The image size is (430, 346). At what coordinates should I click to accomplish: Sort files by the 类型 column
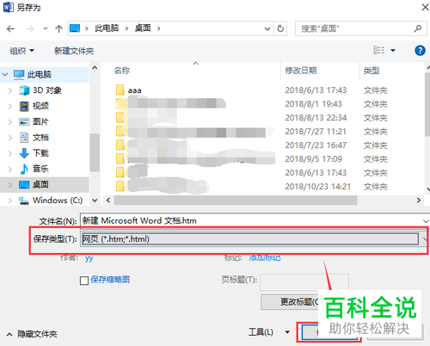pos(372,71)
